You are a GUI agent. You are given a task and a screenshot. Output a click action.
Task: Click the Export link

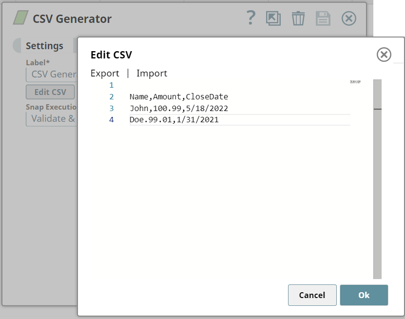[105, 74]
